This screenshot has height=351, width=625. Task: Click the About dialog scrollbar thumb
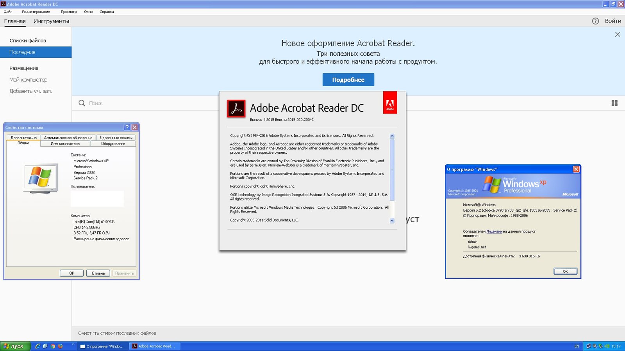392,170
